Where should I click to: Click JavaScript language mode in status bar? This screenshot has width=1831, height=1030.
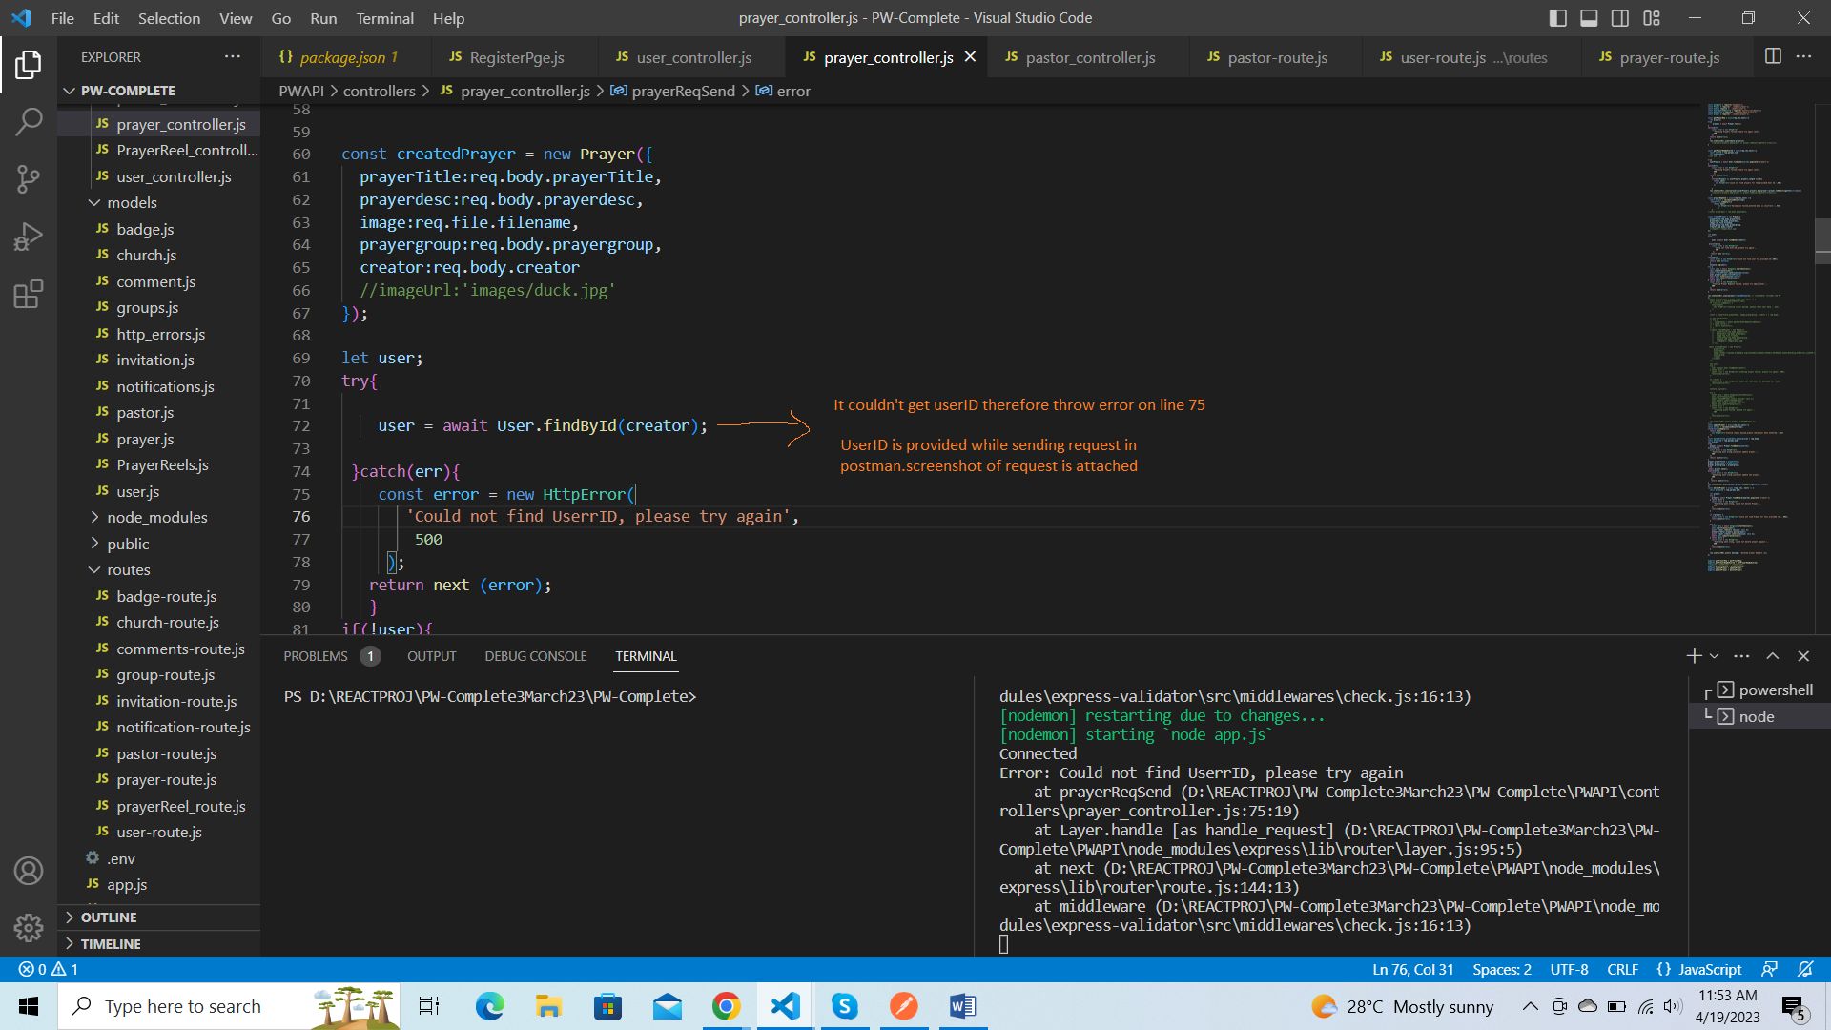(1709, 969)
